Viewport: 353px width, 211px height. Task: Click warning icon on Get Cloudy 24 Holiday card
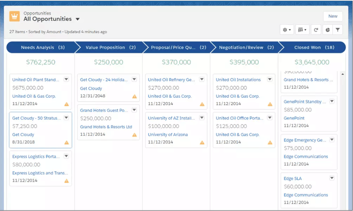click(134, 96)
